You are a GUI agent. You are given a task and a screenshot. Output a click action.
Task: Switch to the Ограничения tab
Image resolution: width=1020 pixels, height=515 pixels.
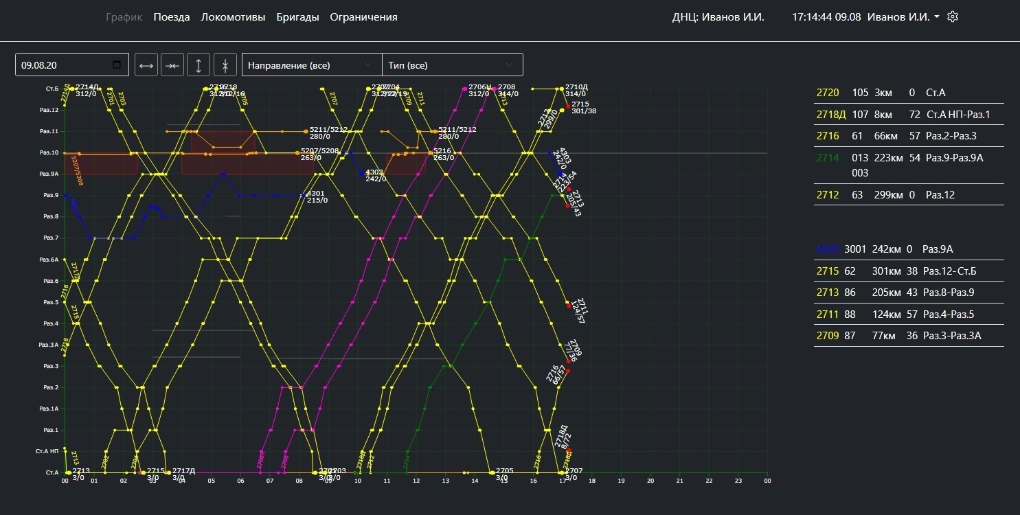tap(363, 16)
